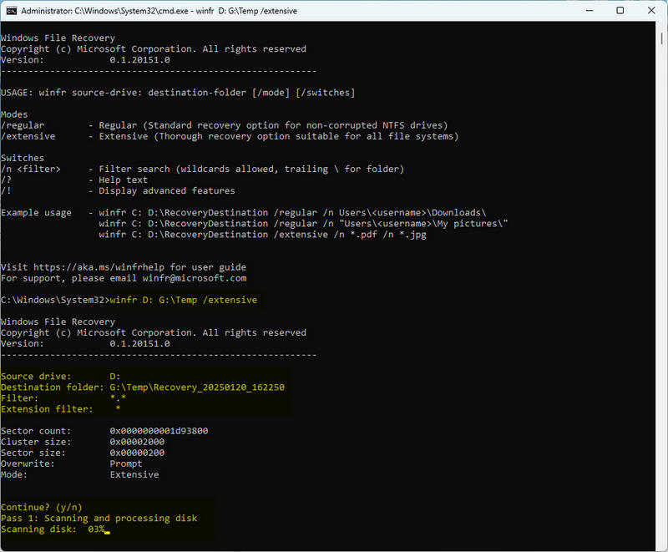Click cluster size value 0x00002000
The image size is (668, 552).
click(x=137, y=442)
